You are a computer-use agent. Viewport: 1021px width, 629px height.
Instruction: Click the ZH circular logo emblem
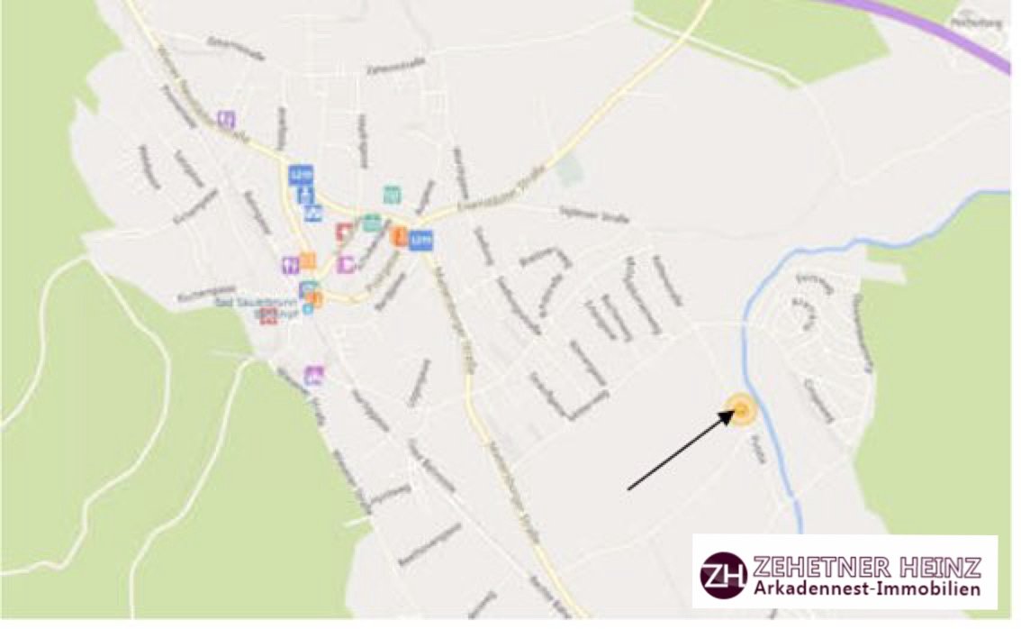click(x=724, y=574)
